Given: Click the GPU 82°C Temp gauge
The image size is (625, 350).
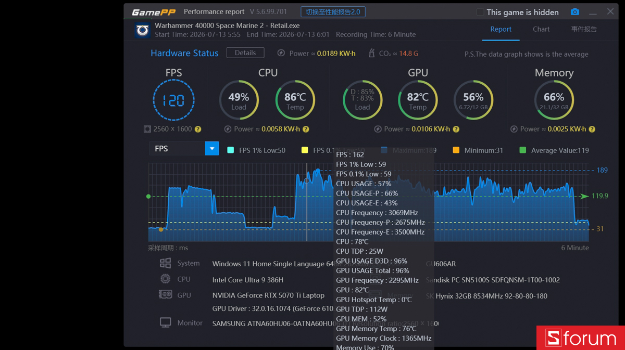Looking at the screenshot, I should click(418, 100).
